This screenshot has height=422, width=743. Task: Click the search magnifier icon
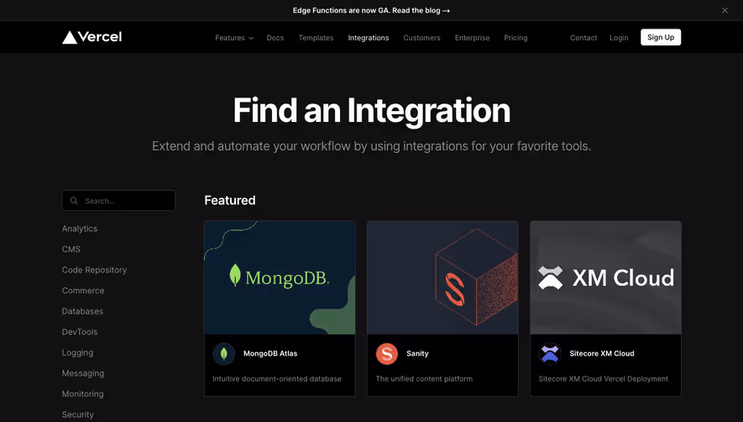(74, 201)
